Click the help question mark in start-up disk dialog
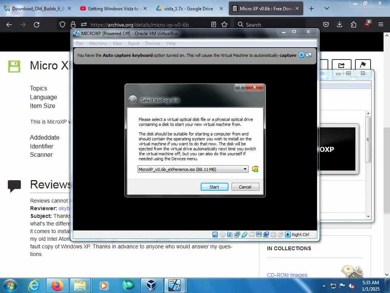 pos(240,87)
